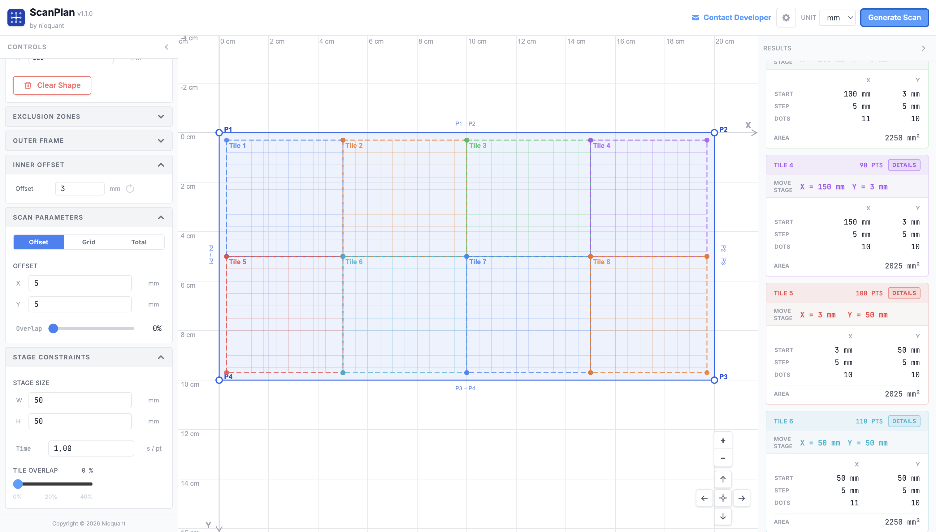
Task: Select the Offset parameter tab
Action: pos(38,242)
